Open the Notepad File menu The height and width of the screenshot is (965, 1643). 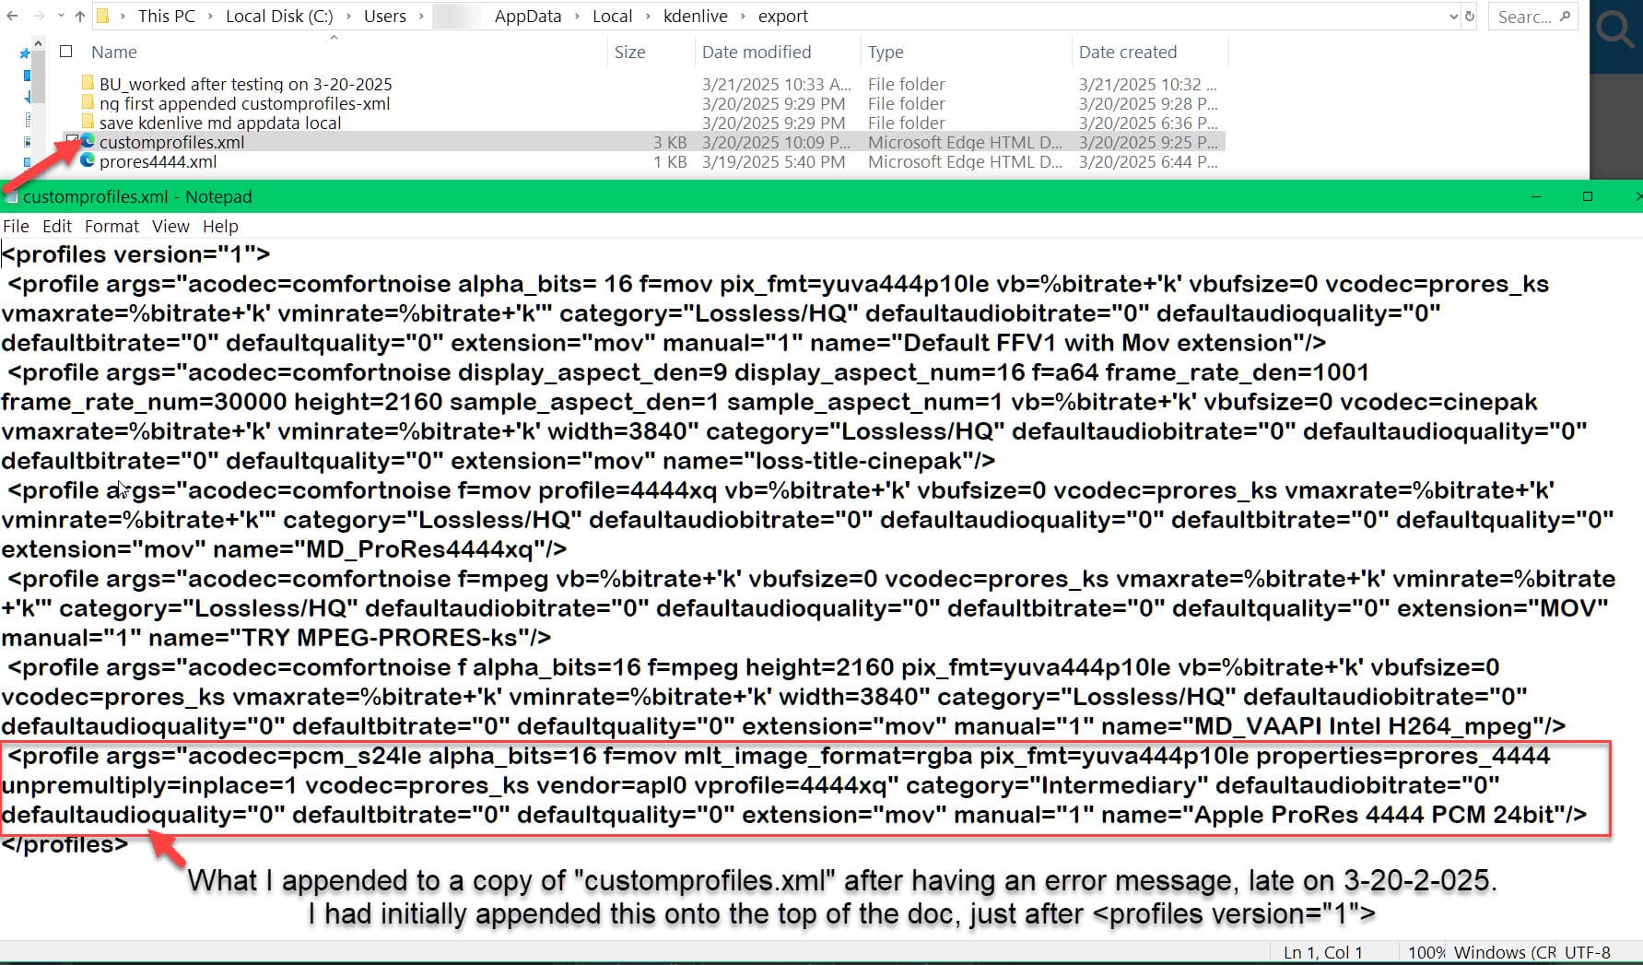point(16,226)
